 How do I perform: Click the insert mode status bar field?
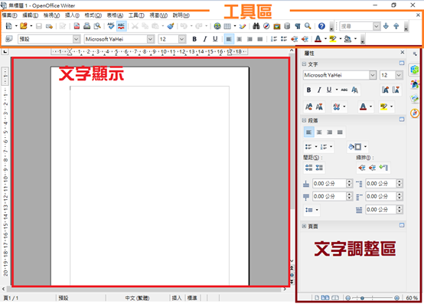(x=177, y=298)
